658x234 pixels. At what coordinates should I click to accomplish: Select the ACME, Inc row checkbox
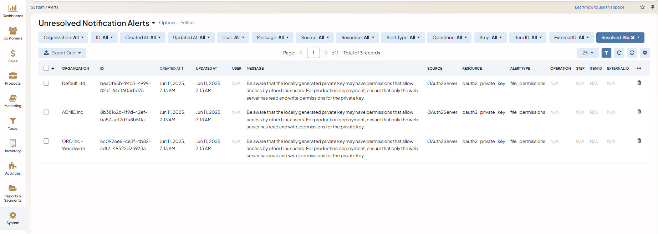46,112
